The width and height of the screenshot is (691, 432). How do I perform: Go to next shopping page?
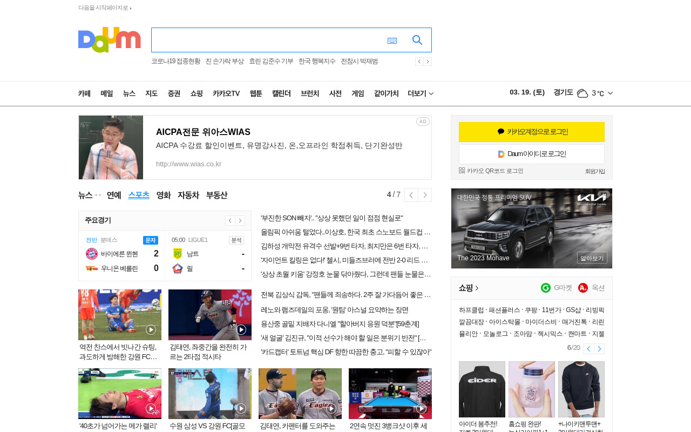click(599, 349)
